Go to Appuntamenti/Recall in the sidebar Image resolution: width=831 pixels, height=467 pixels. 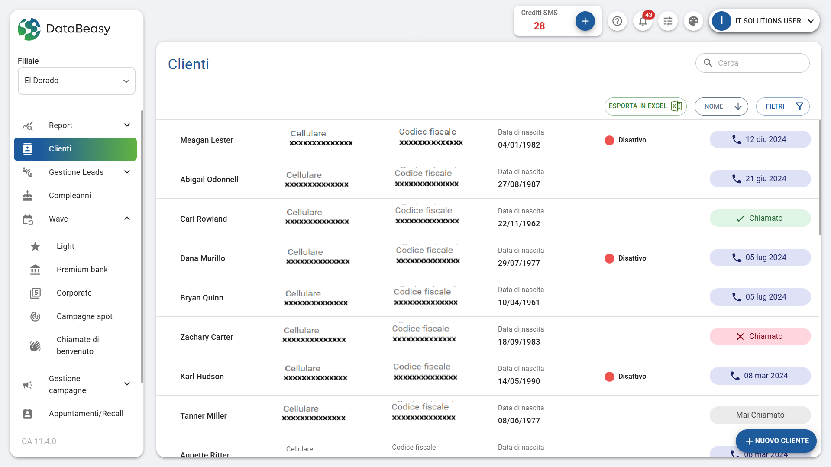(86, 414)
